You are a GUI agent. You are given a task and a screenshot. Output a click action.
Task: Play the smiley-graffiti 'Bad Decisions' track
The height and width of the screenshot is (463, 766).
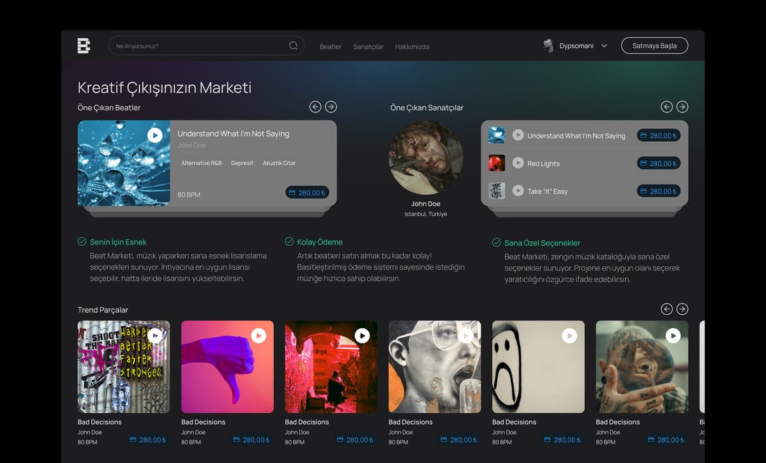[x=569, y=335]
